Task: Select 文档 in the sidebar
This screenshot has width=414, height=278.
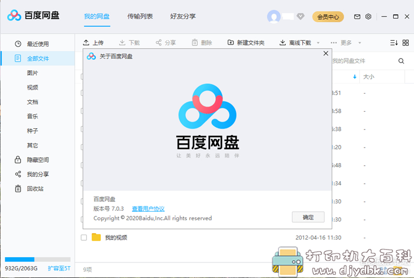Action: coord(33,102)
